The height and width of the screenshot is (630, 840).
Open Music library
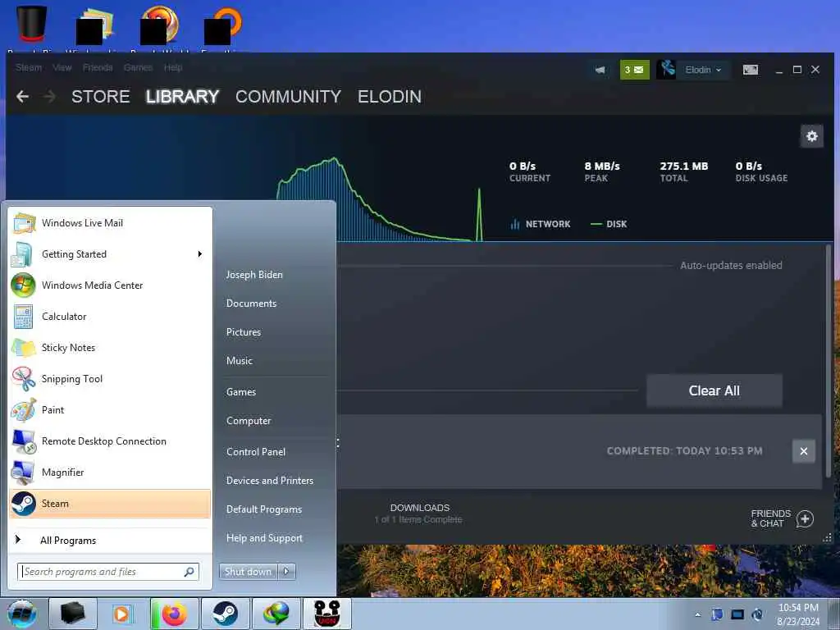(240, 361)
